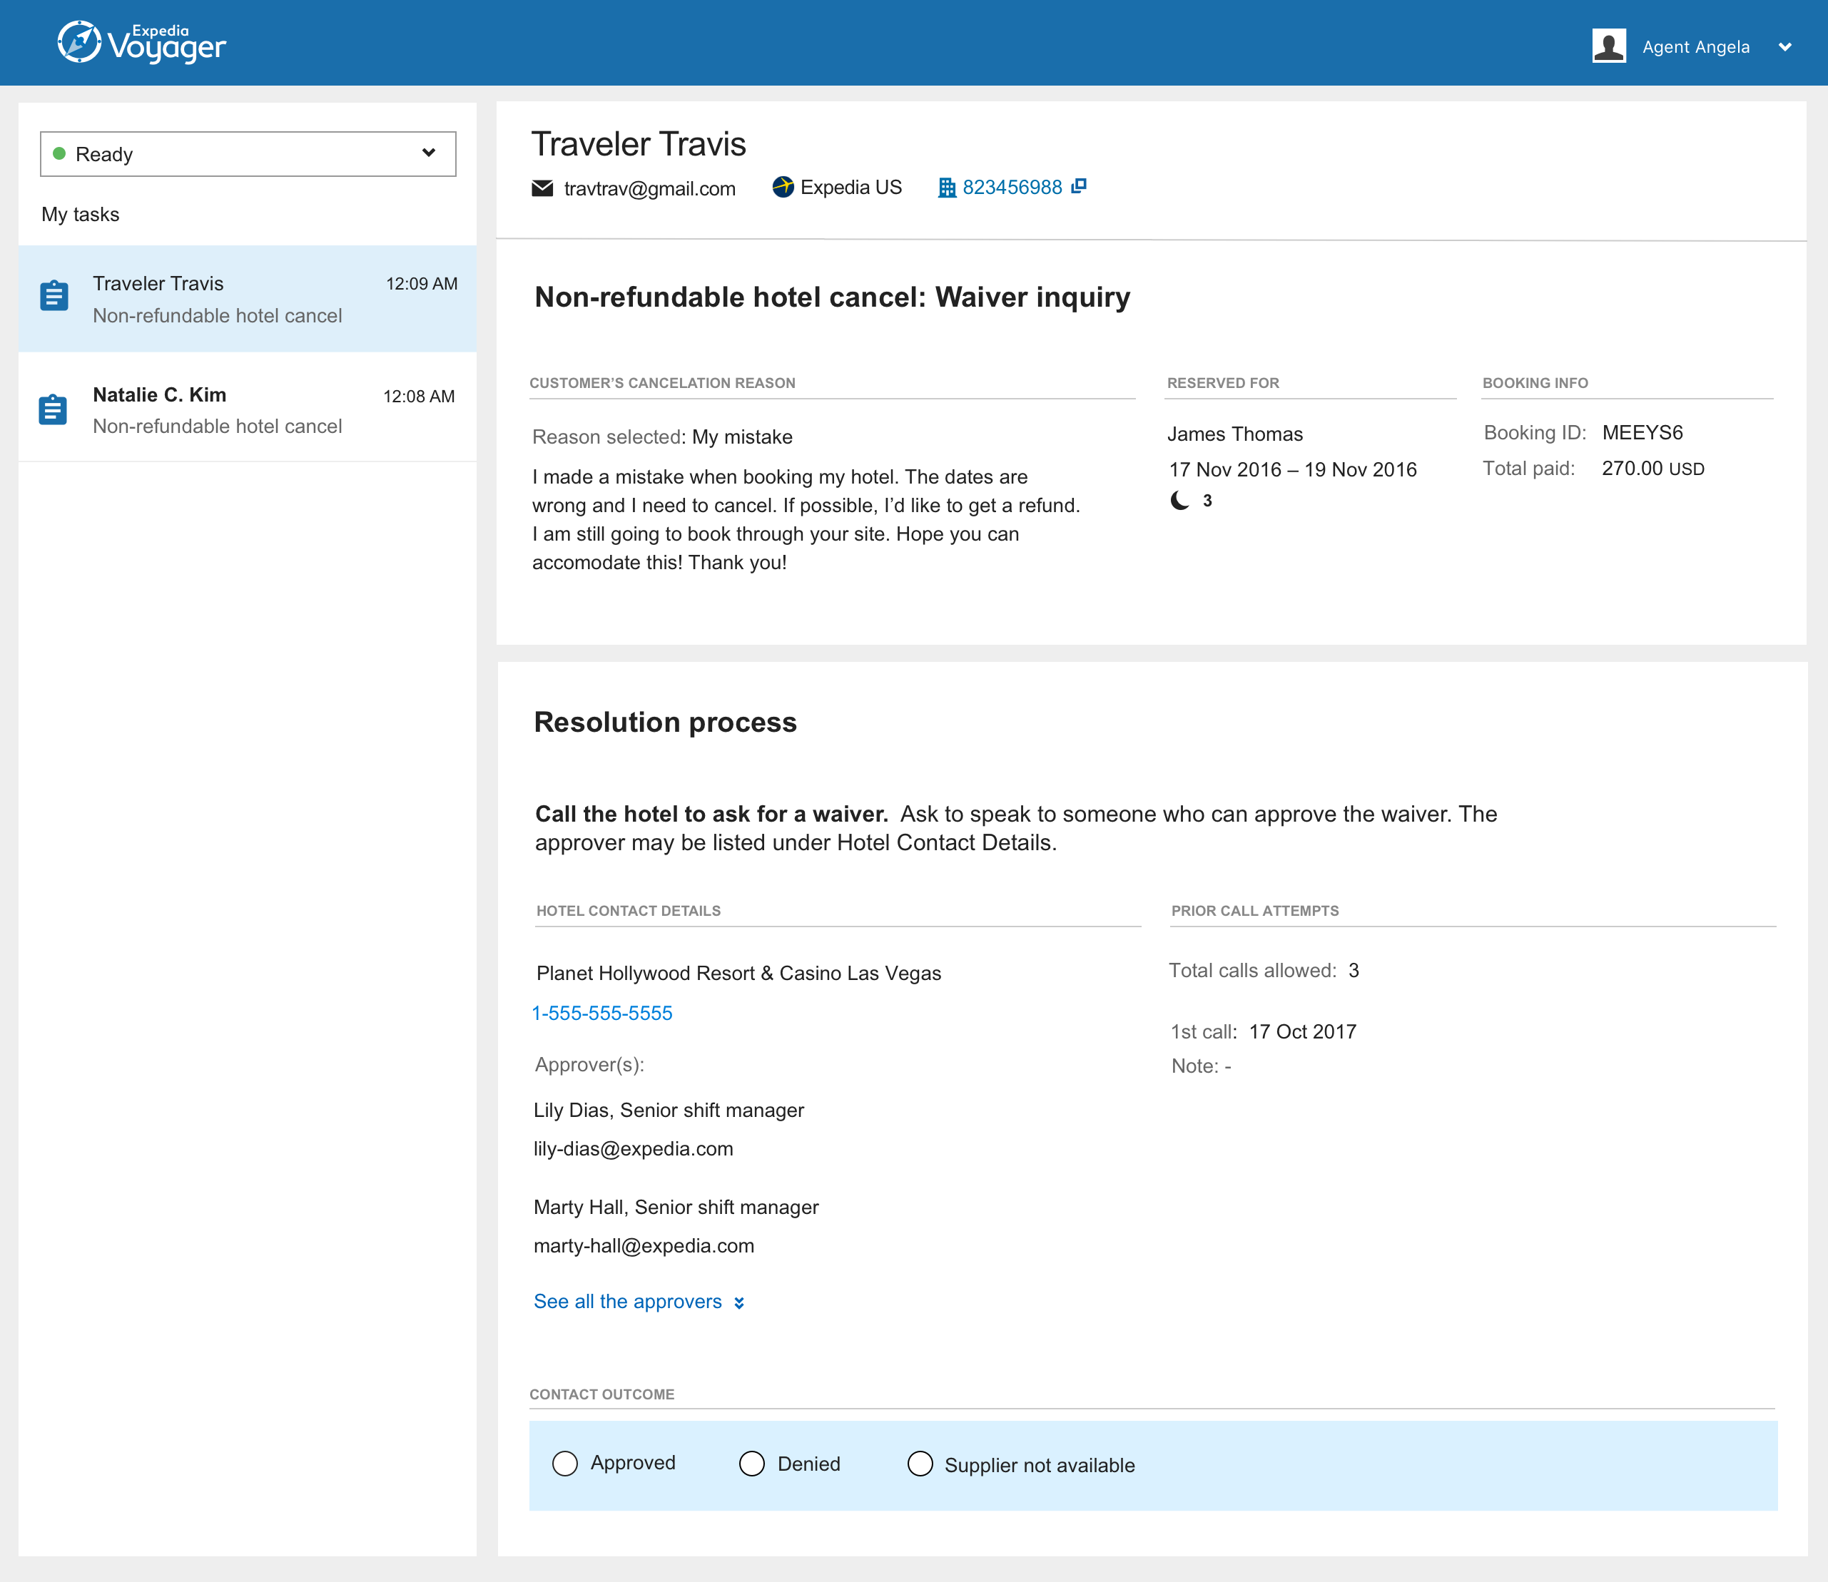Image resolution: width=1828 pixels, height=1582 pixels.
Task: Click the green Ready status dot
Action: coord(59,153)
